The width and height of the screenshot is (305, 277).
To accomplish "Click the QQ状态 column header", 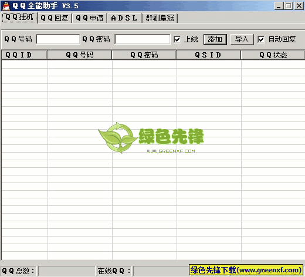I will (273, 55).
